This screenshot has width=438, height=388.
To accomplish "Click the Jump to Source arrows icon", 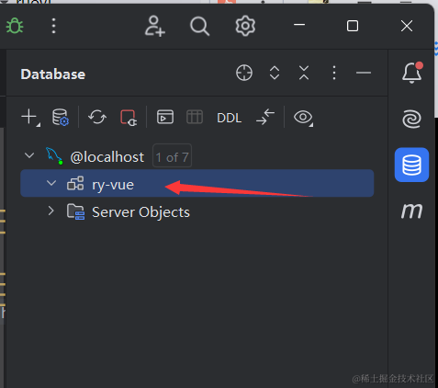I will point(265,117).
